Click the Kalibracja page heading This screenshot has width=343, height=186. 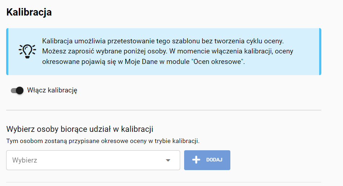coord(29,12)
